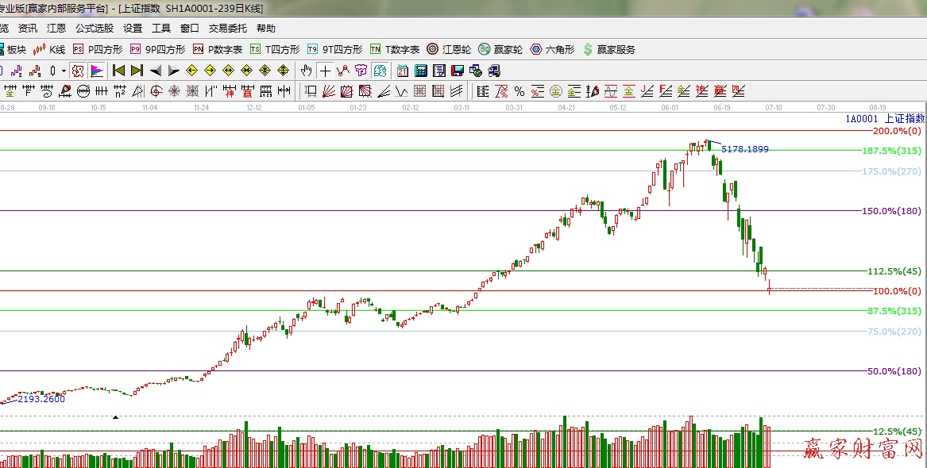The width and height of the screenshot is (927, 468).
Task: Click the 5178.1899 peak price label
Action: 744,149
